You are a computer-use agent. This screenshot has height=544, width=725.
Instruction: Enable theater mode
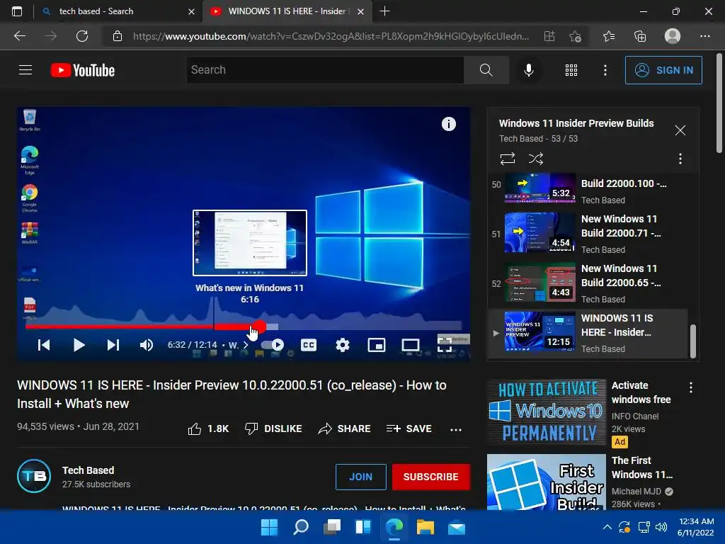(410, 345)
